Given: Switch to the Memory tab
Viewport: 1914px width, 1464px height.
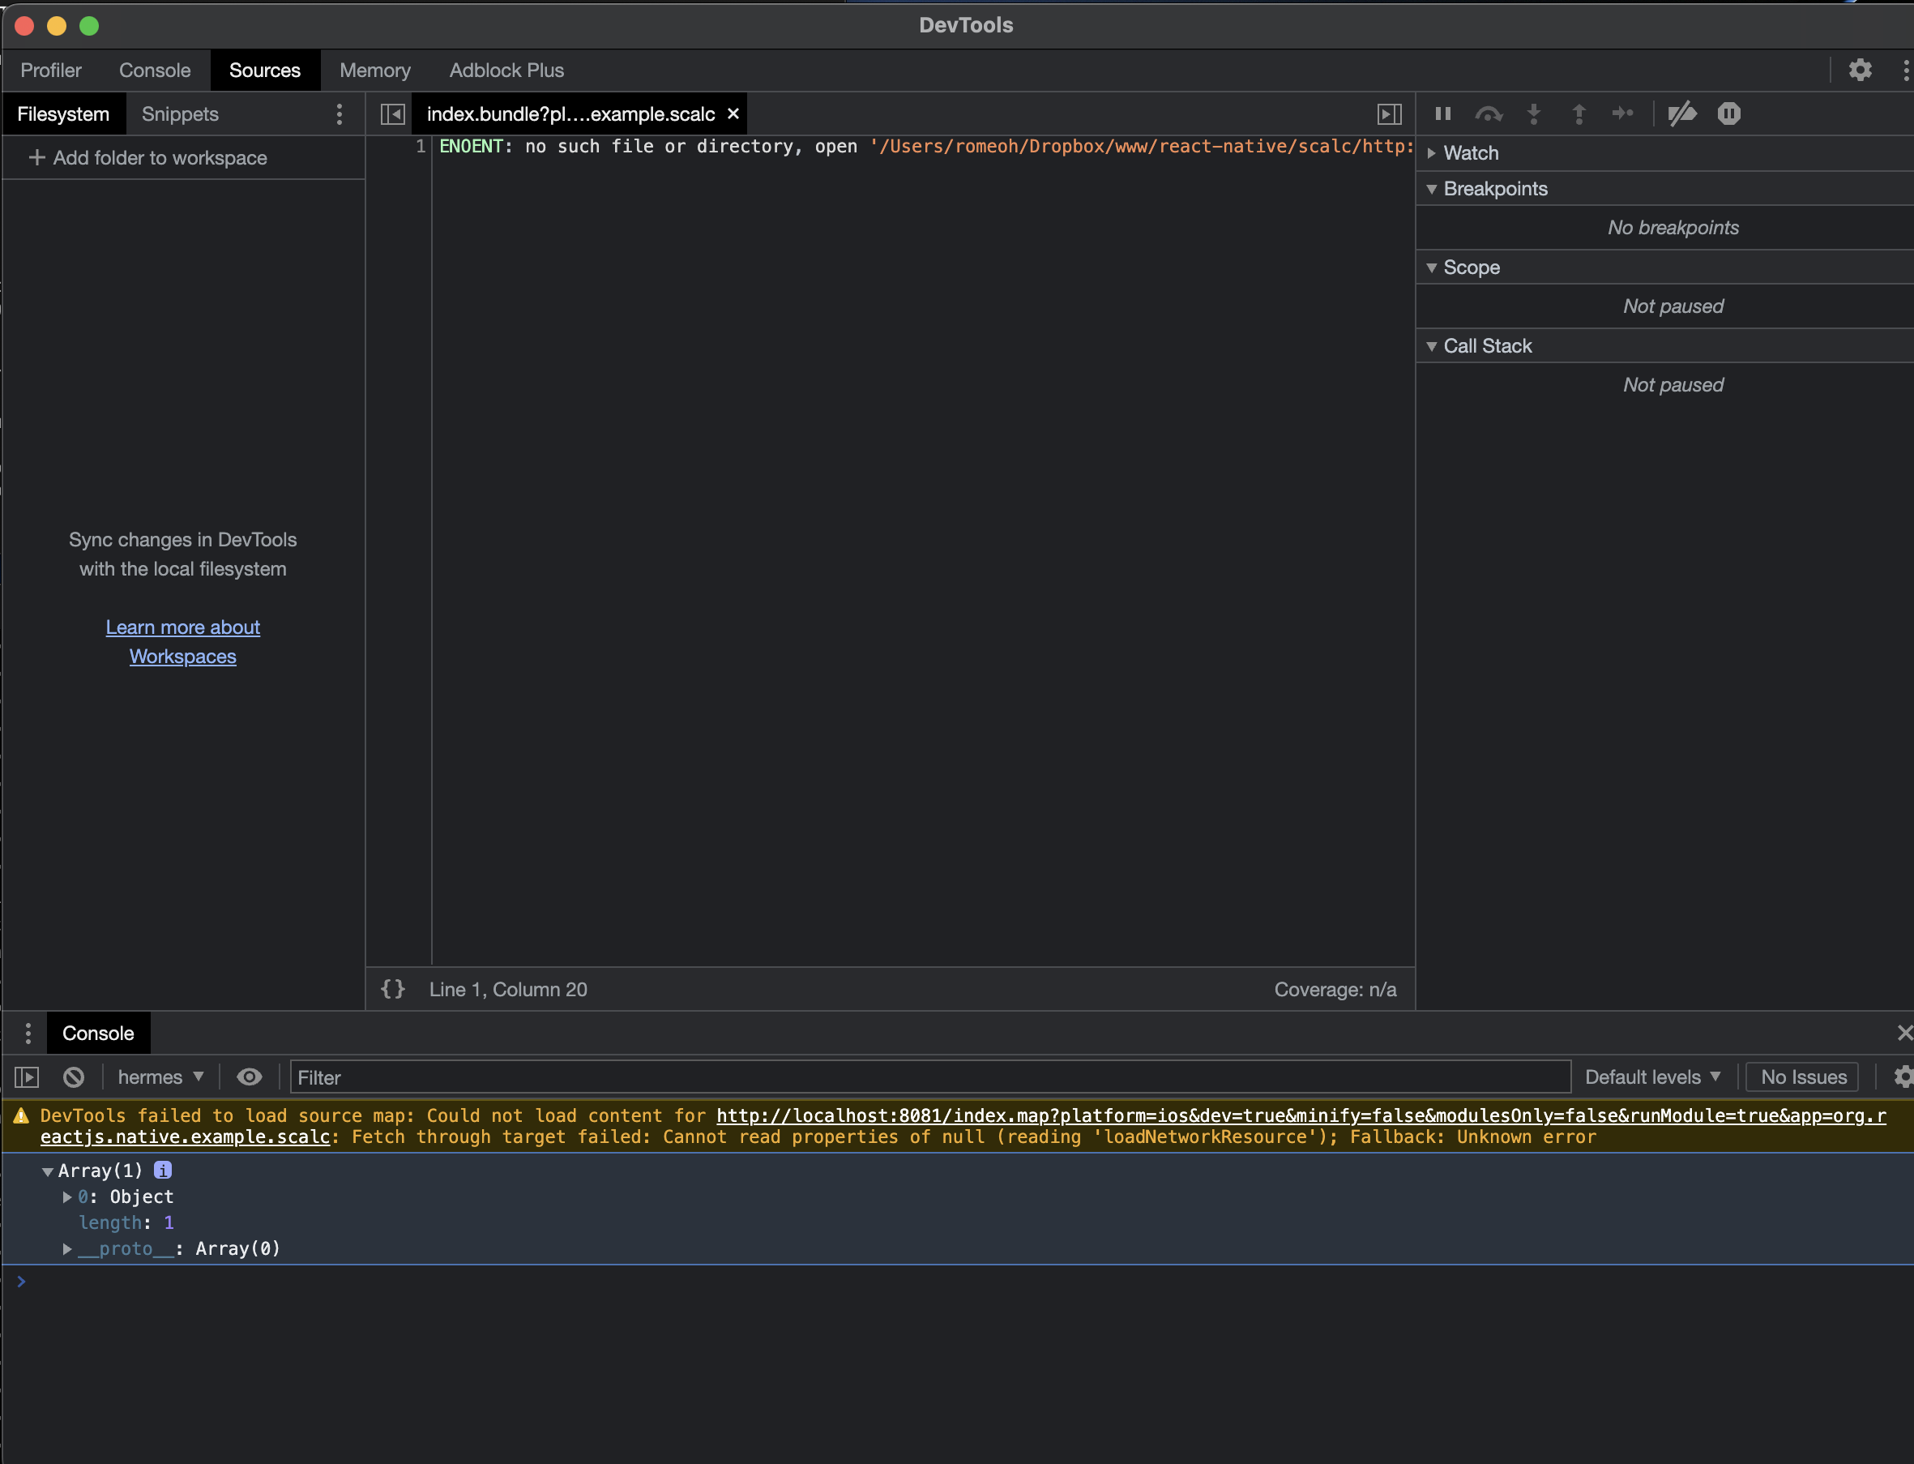Looking at the screenshot, I should [x=374, y=70].
